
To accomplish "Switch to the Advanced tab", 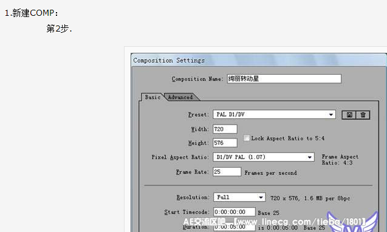I will [180, 97].
